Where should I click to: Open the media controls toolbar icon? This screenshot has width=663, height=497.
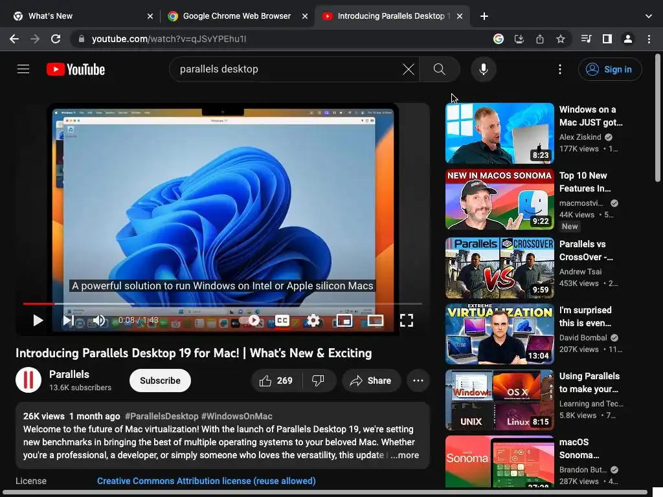(x=586, y=39)
